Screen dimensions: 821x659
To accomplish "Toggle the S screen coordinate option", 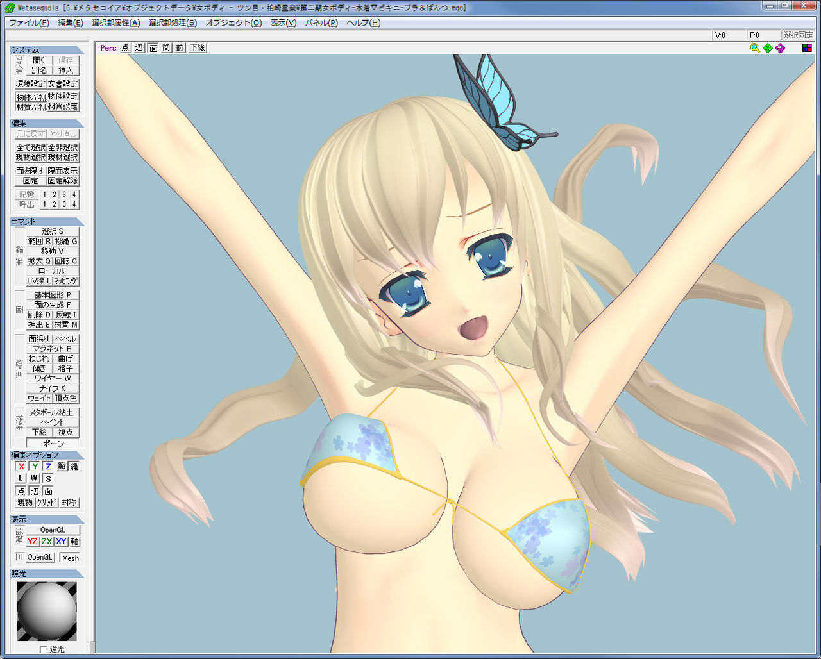I will point(48,478).
